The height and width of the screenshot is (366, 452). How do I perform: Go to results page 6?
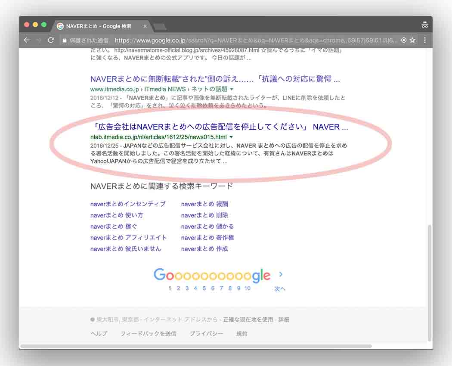point(213,288)
